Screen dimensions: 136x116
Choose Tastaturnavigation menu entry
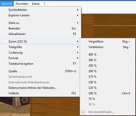click(40, 64)
